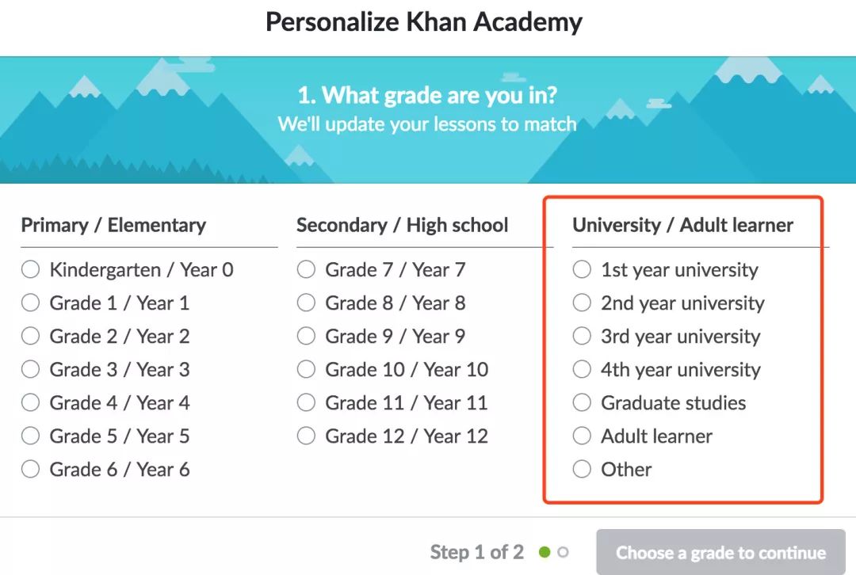Pick 4th year university

click(x=583, y=370)
